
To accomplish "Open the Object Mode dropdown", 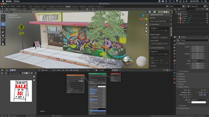I will pos(7,12).
